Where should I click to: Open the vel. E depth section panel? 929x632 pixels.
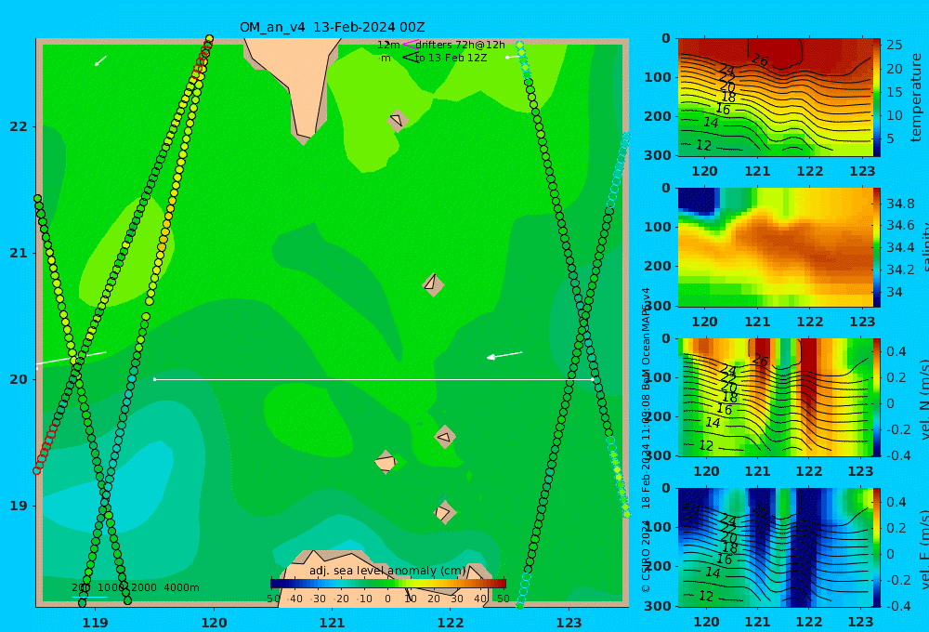[x=775, y=547]
